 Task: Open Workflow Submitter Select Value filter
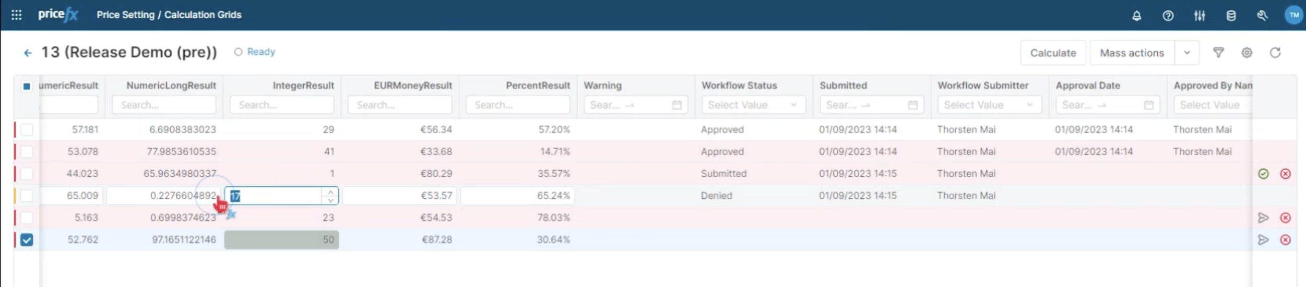coord(989,105)
